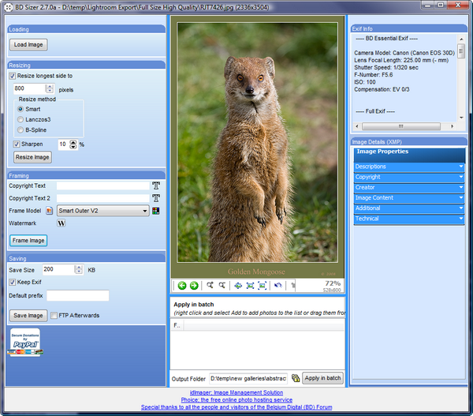Click the Default prefix input field
Screen dimensions: 473x416
pos(77,296)
